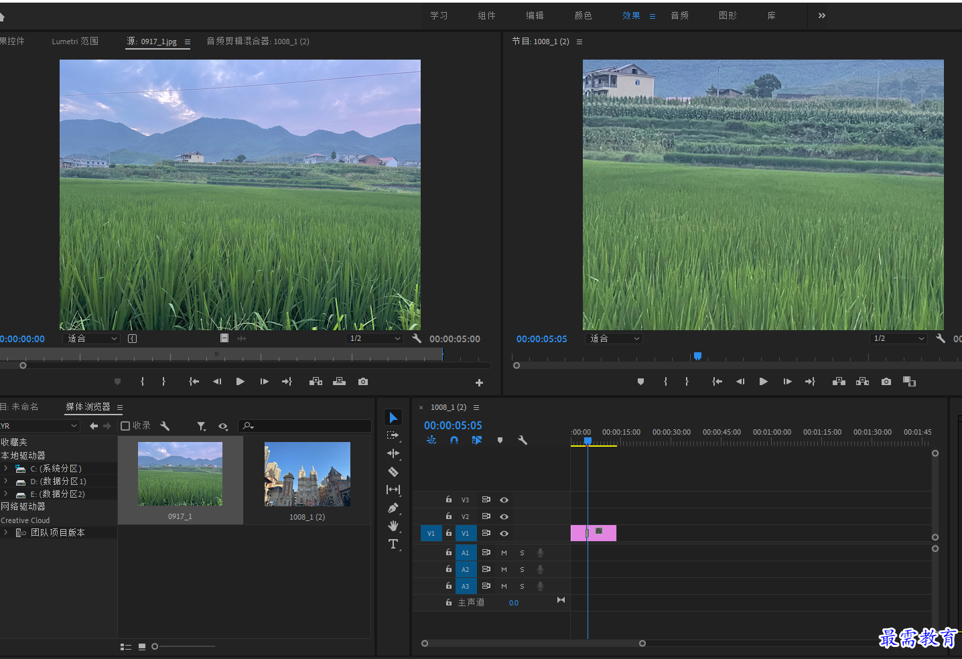Toggle track lock on V3
Image resolution: width=962 pixels, height=659 pixels.
[449, 499]
